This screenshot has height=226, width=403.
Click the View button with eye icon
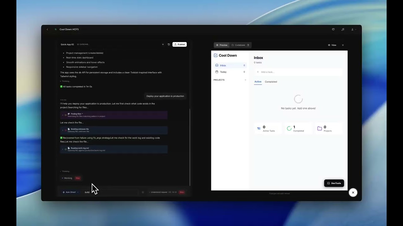pyautogui.click(x=332, y=45)
